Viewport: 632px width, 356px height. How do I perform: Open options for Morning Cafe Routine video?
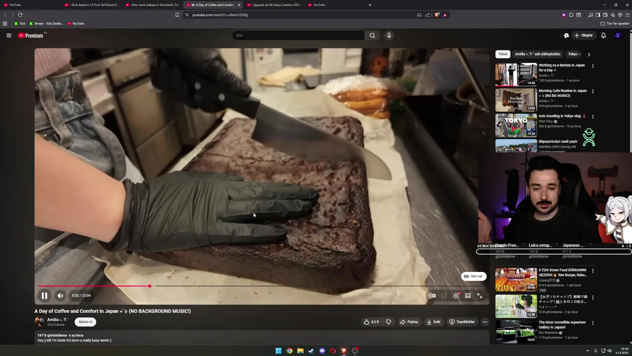tap(593, 91)
